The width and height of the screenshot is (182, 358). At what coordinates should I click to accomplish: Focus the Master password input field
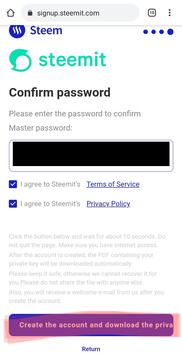(x=91, y=156)
